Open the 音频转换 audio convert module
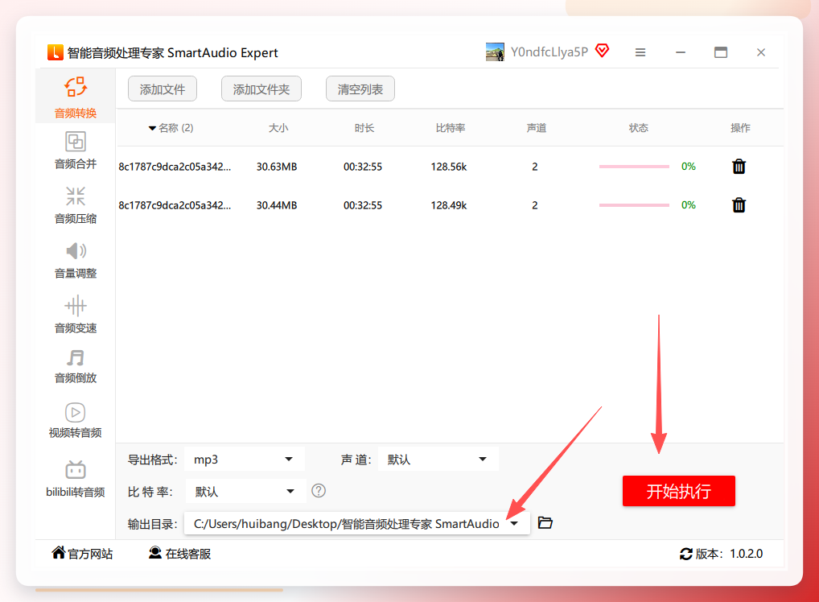This screenshot has width=819, height=602. 75,97
